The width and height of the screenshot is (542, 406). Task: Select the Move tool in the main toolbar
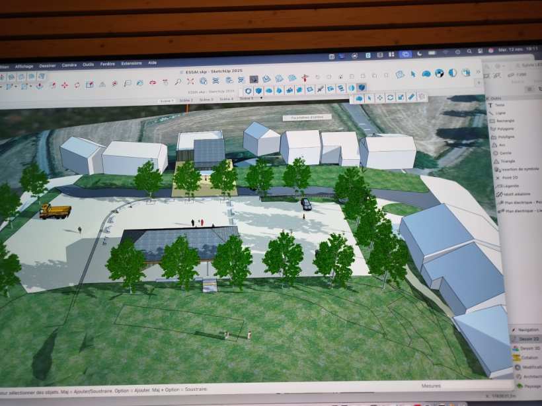(x=64, y=85)
